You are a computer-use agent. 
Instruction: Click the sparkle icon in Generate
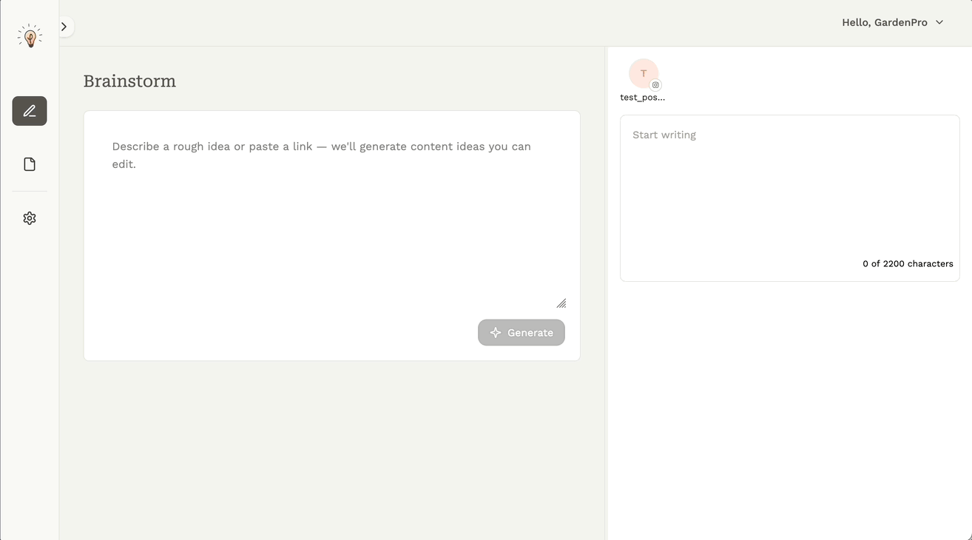(496, 333)
